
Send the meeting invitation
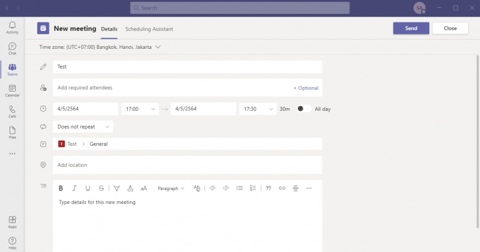pos(411,28)
